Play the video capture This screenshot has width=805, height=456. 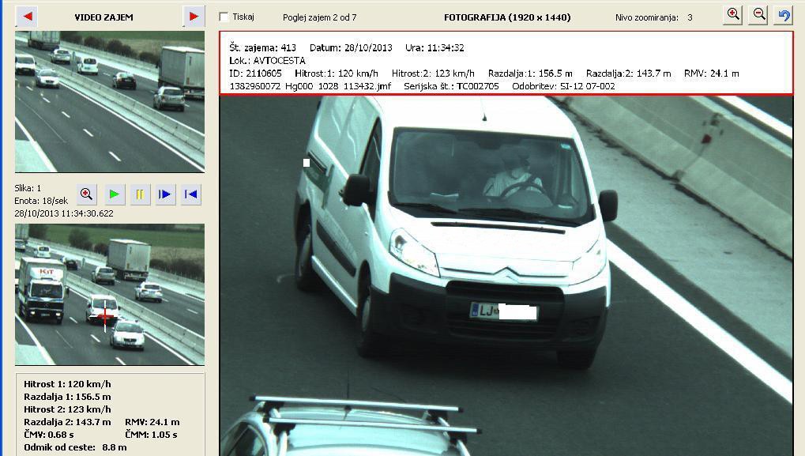point(114,194)
